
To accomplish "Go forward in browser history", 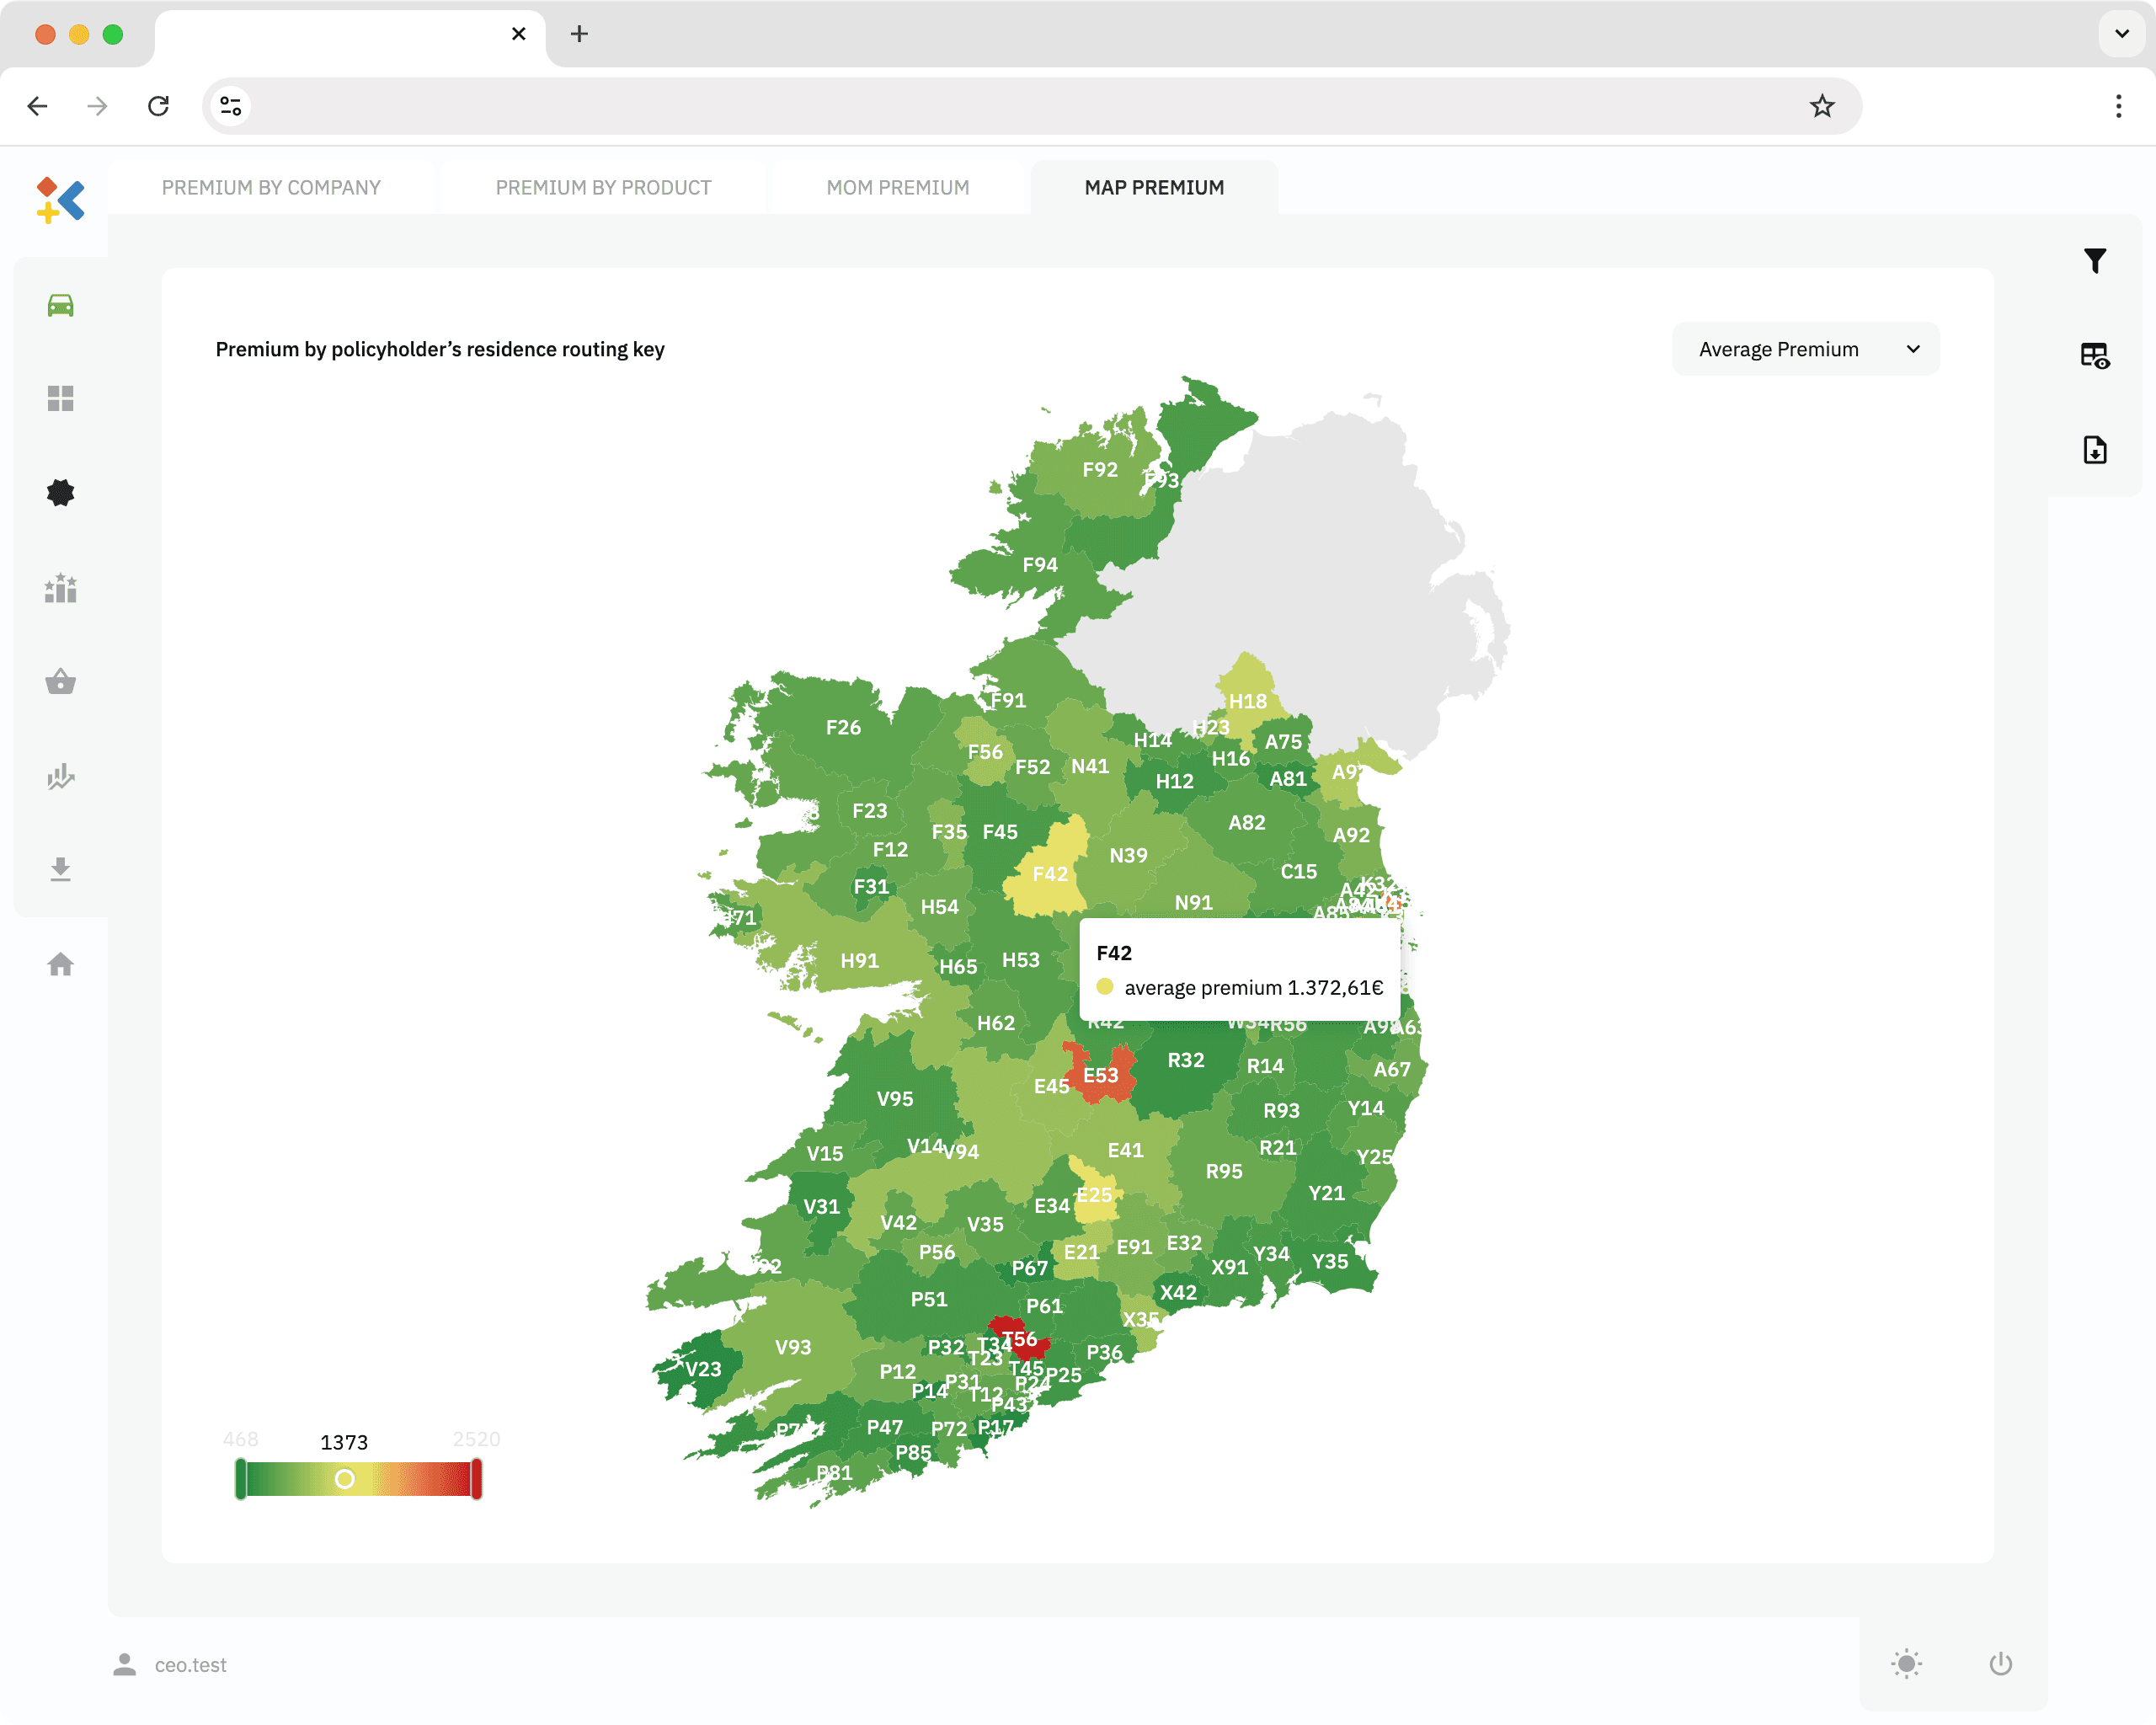I will [97, 106].
